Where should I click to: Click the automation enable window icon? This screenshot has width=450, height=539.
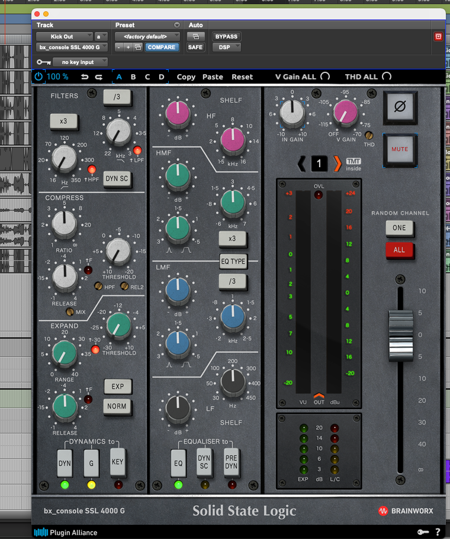click(195, 36)
